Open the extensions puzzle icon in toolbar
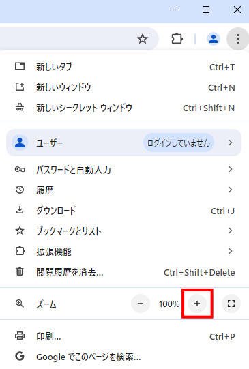This screenshot has height=369, width=249. tap(177, 39)
